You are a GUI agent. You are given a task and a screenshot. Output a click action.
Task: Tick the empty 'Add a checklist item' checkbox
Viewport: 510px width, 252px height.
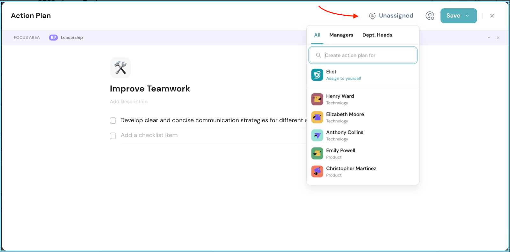click(x=113, y=136)
